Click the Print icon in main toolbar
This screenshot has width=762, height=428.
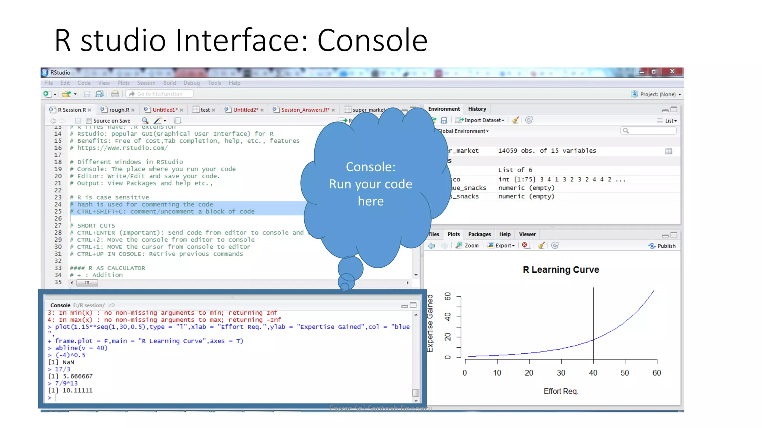point(115,94)
